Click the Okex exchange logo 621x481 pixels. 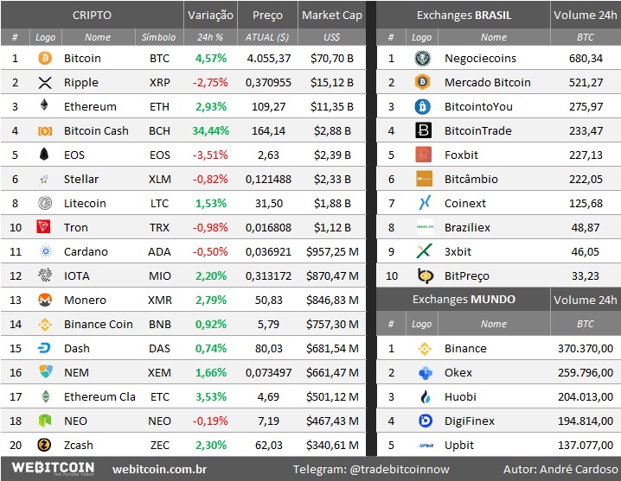[426, 373]
